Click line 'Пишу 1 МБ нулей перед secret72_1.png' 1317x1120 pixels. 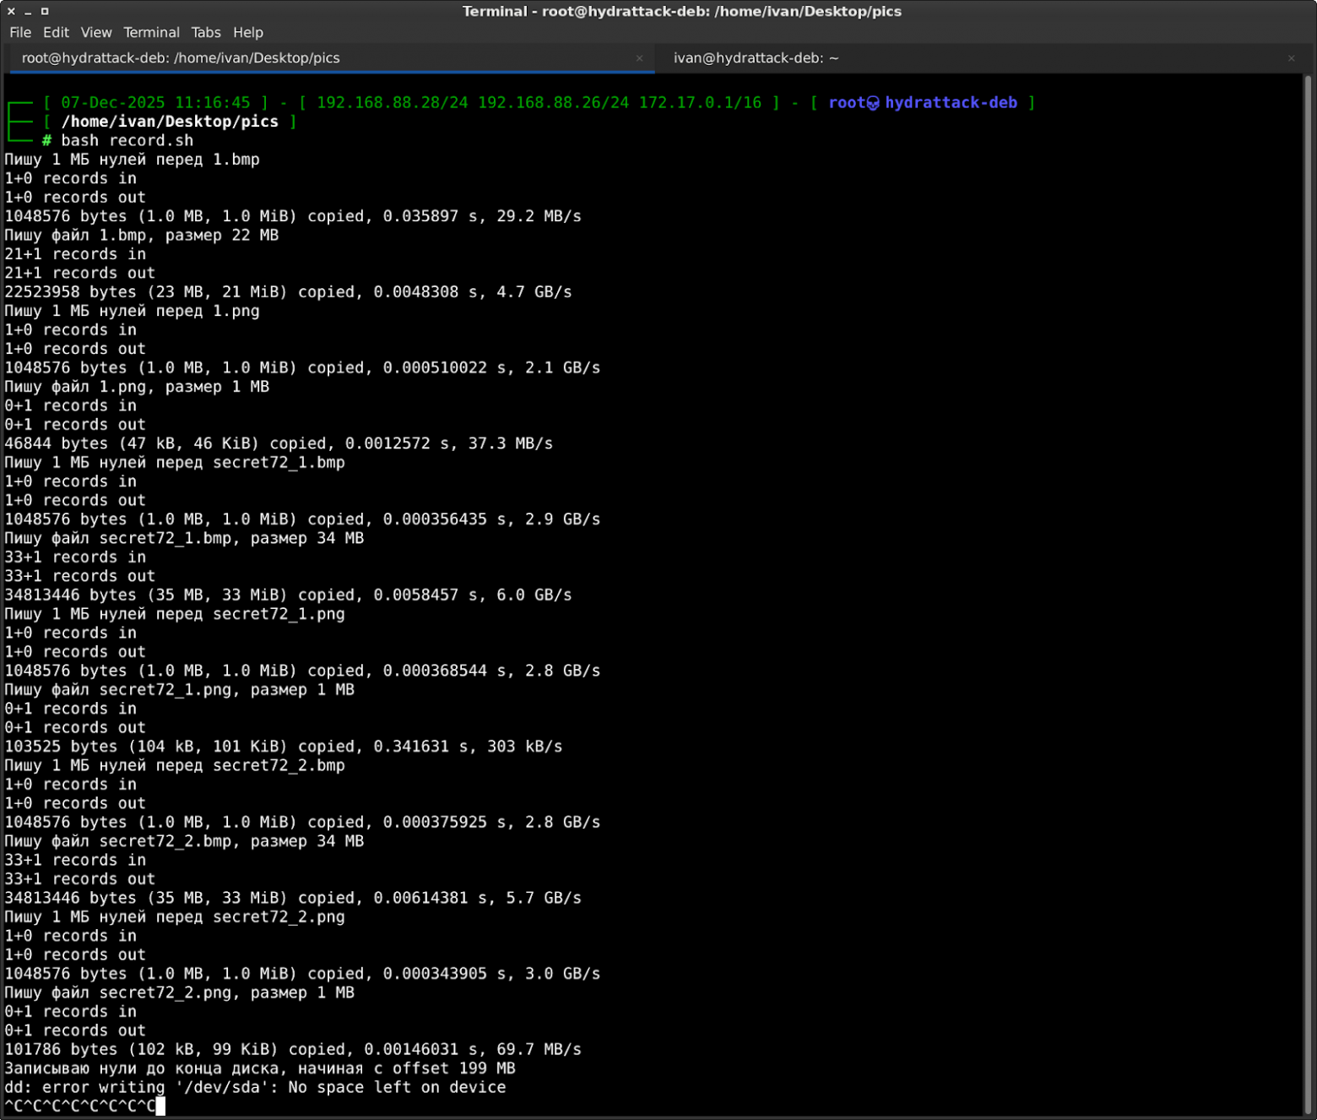[175, 614]
